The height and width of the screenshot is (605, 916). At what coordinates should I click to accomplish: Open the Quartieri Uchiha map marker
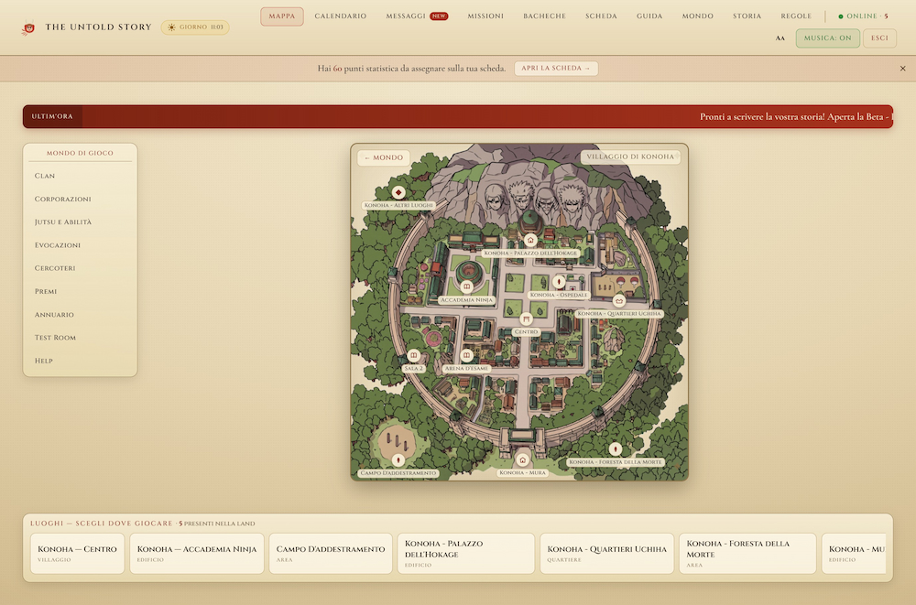tap(618, 301)
